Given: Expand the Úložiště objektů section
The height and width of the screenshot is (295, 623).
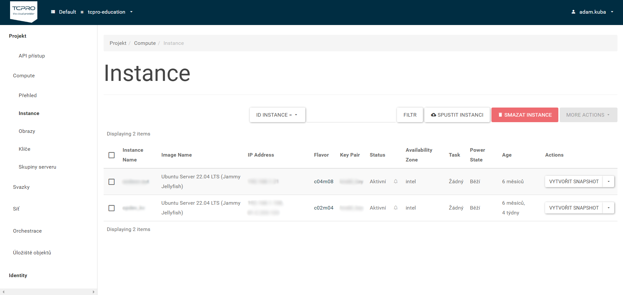Looking at the screenshot, I should (32, 252).
